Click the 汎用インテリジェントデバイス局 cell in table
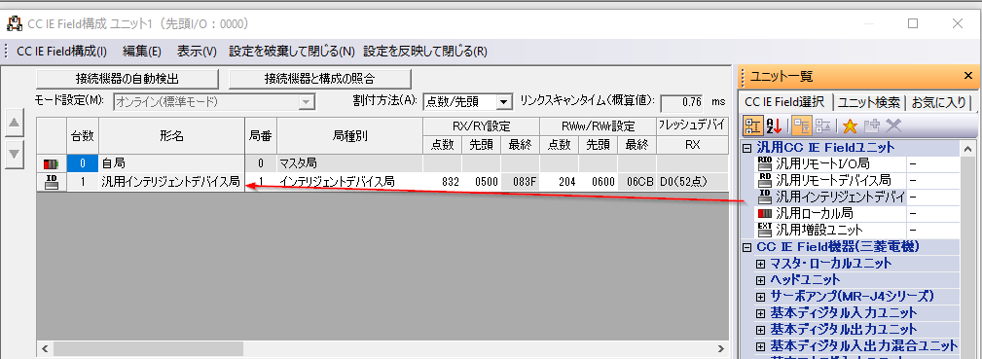 [x=171, y=182]
